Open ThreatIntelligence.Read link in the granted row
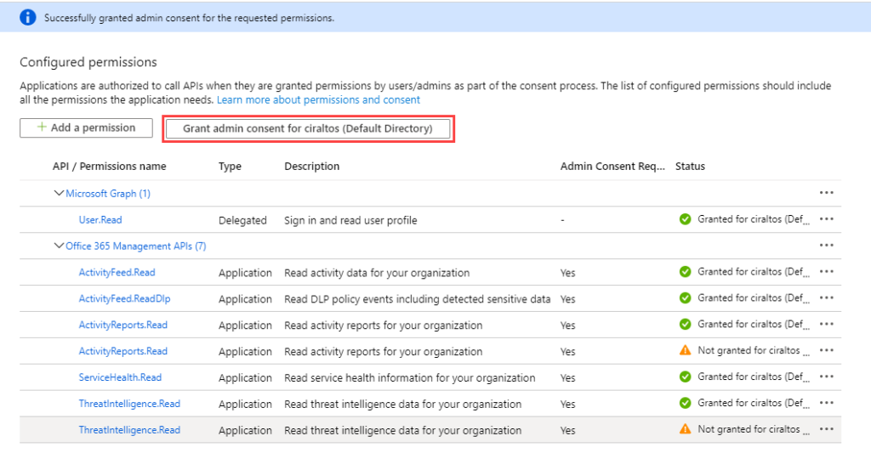 click(129, 404)
